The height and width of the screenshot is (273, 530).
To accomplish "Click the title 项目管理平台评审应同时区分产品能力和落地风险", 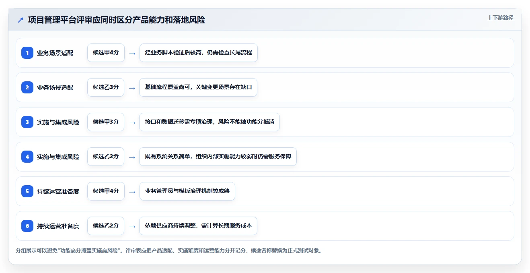I will (117, 20).
